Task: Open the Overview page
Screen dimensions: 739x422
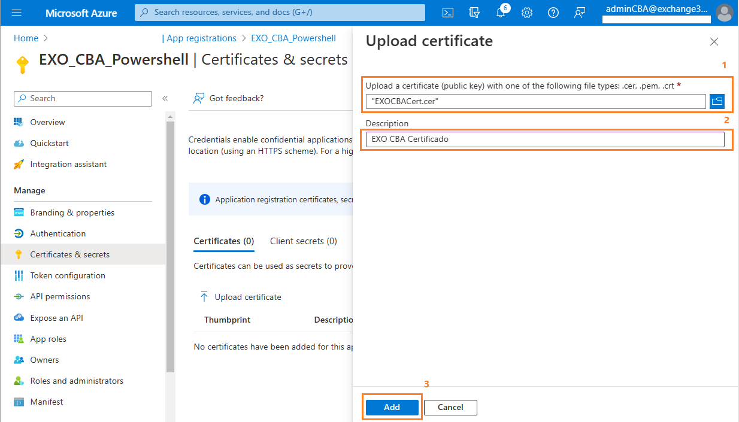Action: click(48, 122)
